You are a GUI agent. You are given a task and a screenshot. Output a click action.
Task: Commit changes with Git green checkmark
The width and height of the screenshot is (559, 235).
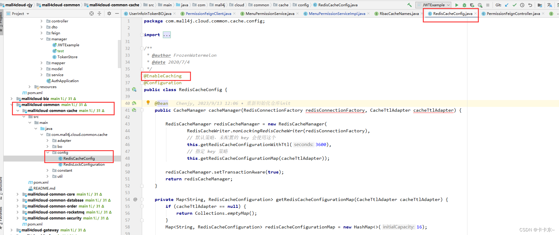(x=514, y=5)
